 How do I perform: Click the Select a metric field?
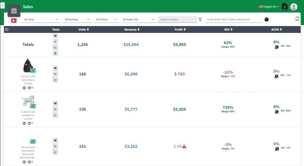tap(177, 20)
